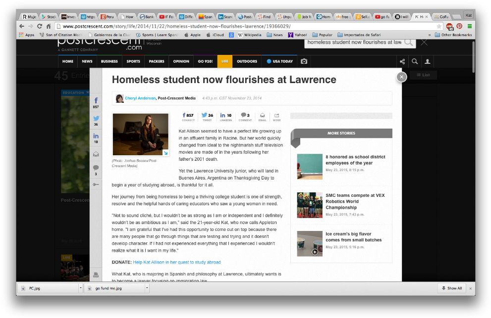Close the article overlay with X button
This screenshot has width=491, height=318.
(401, 77)
